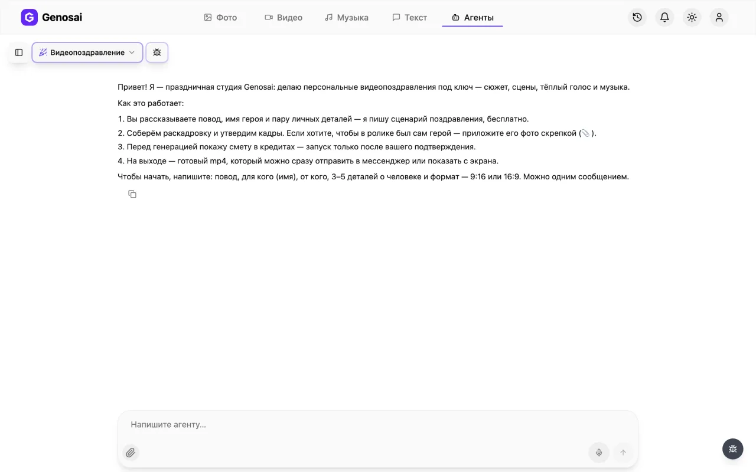
Task: Start voice input with microphone icon
Action: point(599,453)
